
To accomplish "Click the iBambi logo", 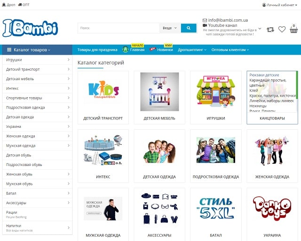I will pyautogui.click(x=30, y=28).
